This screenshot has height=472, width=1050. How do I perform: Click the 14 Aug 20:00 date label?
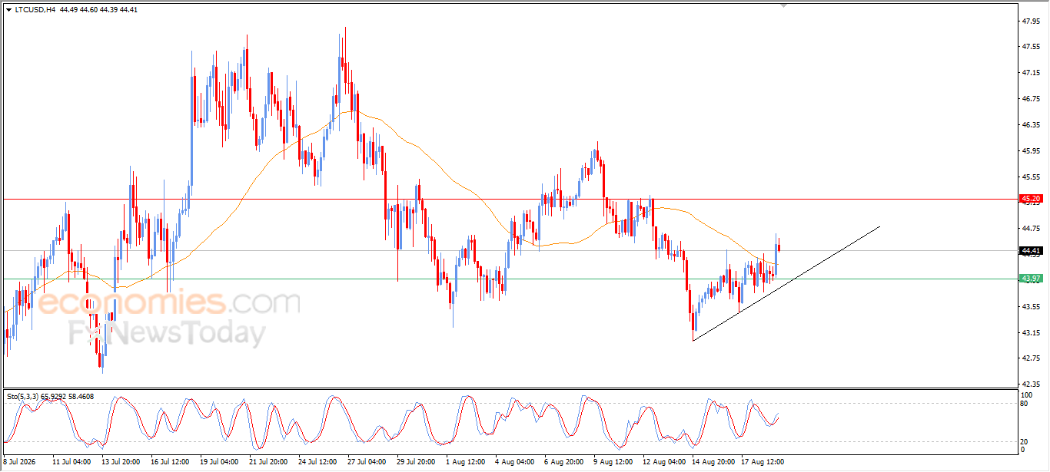pos(711,463)
